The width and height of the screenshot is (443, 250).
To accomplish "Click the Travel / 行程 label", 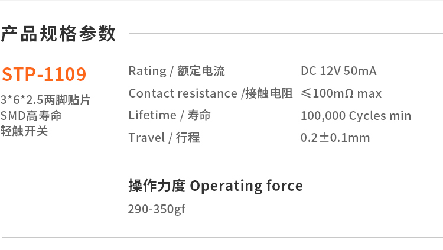I will pos(164,138).
